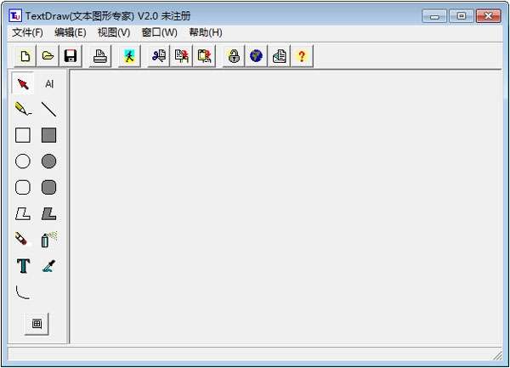The height and width of the screenshot is (368, 510).
Task: Select the hollow polygon tool
Action: tap(23, 213)
